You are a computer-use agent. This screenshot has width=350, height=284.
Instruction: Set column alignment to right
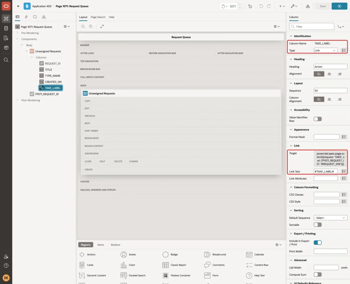point(339,99)
